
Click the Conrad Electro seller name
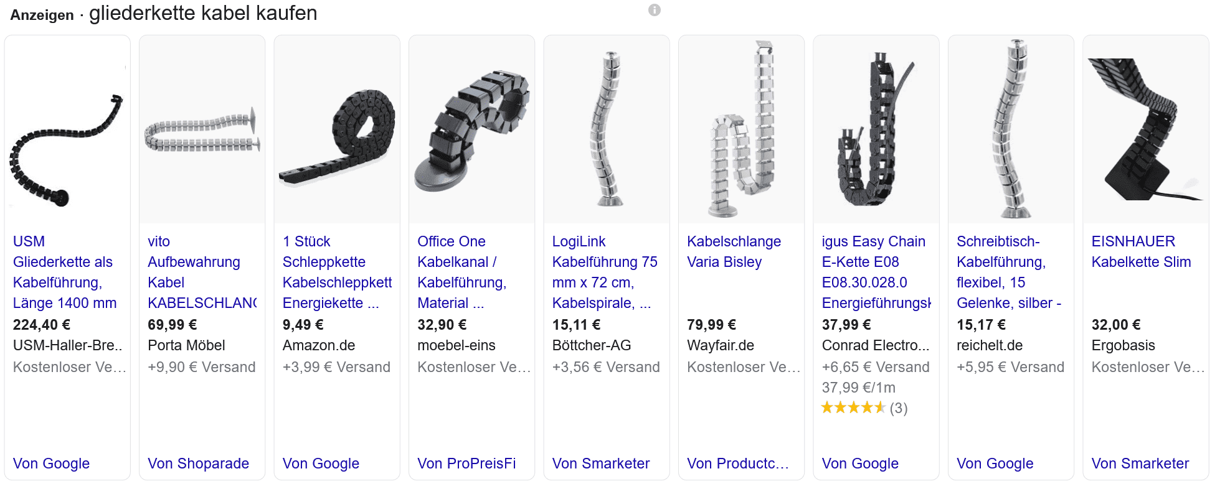(x=875, y=345)
